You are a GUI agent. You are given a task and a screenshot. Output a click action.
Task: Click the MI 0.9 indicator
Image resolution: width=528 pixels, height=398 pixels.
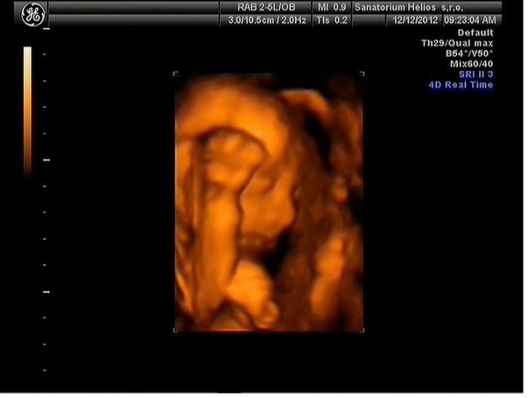tap(331, 7)
